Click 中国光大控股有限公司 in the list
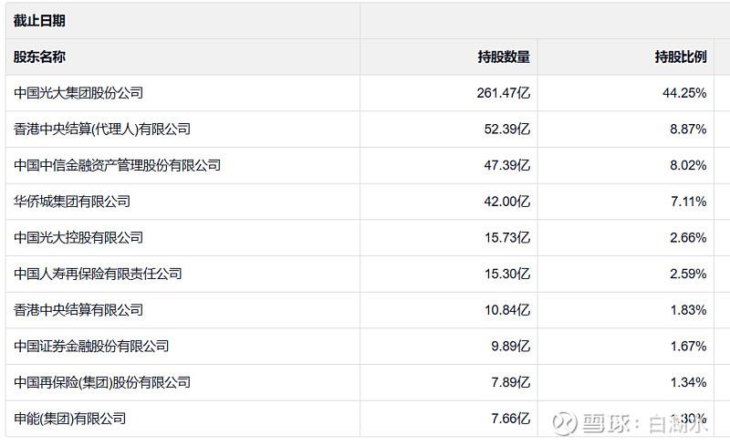The image size is (730, 446). click(x=78, y=237)
